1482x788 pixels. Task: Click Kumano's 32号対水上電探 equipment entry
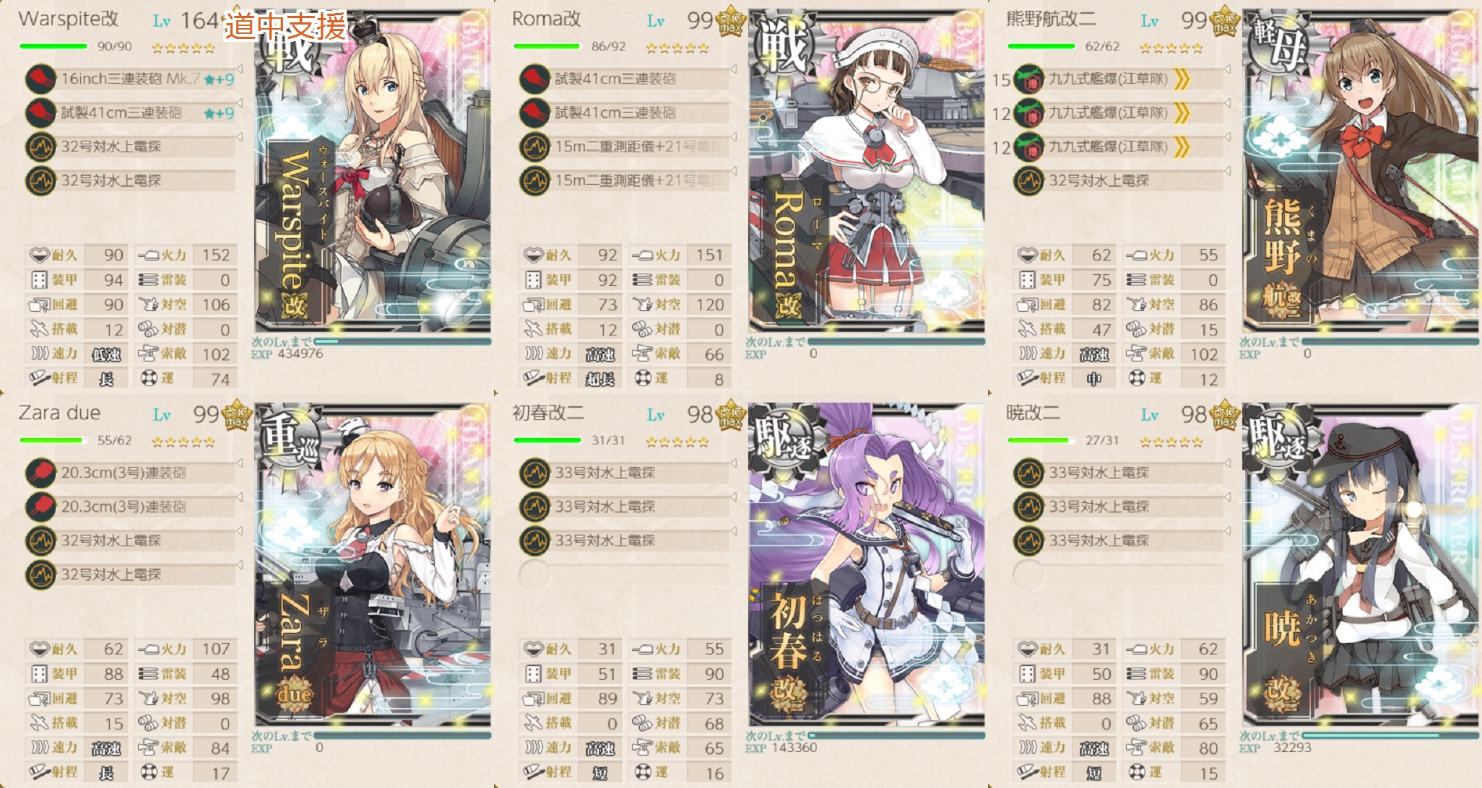tap(1118, 180)
